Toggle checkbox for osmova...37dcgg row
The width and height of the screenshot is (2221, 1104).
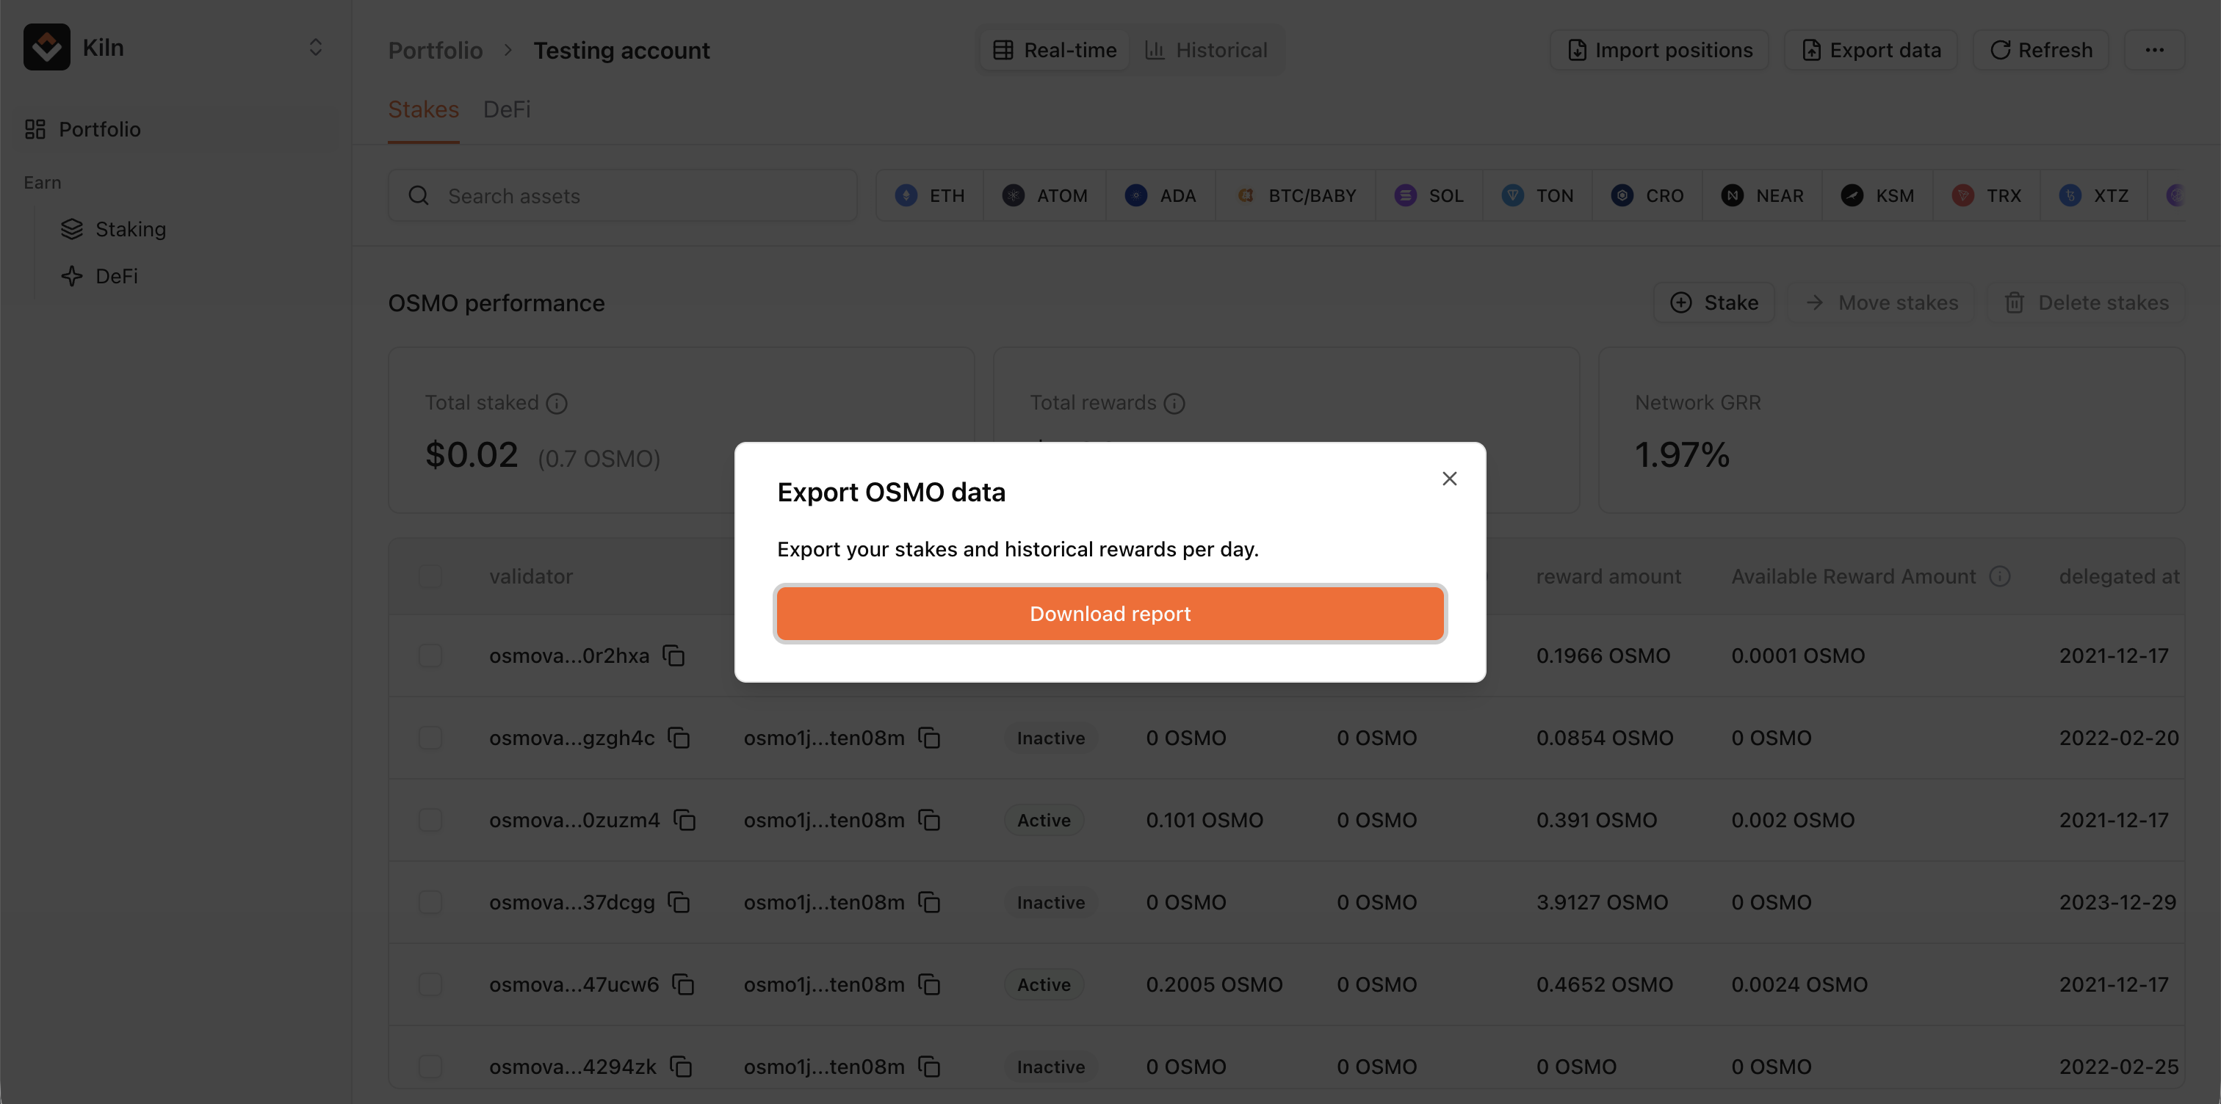430,902
